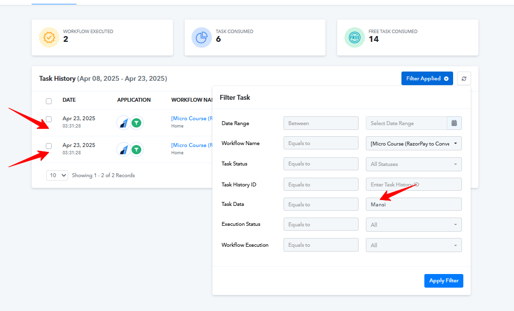Click the Execution Status Equals to field

pos(321,224)
